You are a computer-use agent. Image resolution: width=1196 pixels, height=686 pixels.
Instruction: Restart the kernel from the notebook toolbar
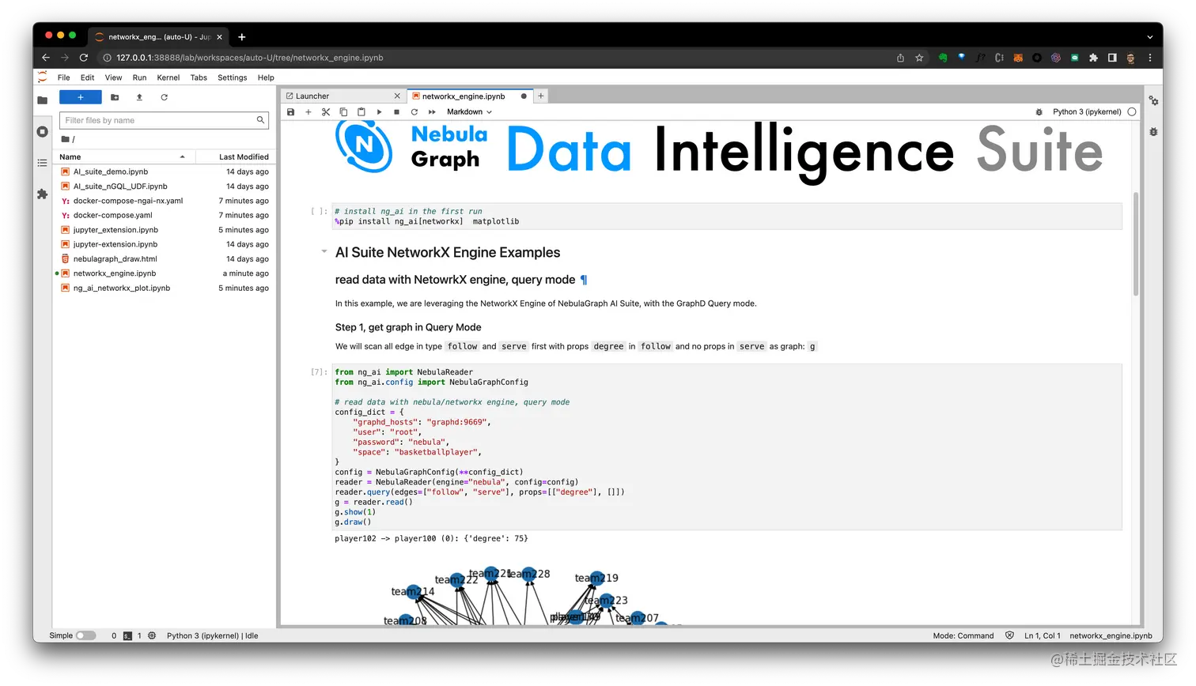click(x=414, y=112)
